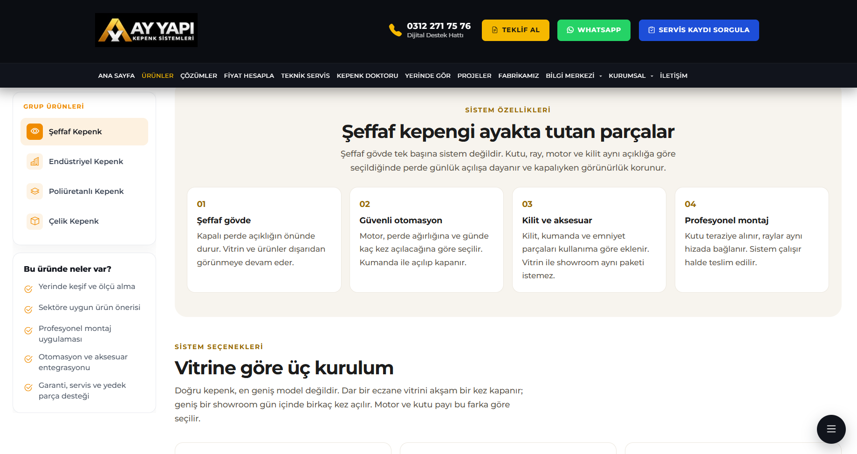Select Çelik Kepenk in group products

pos(84,221)
